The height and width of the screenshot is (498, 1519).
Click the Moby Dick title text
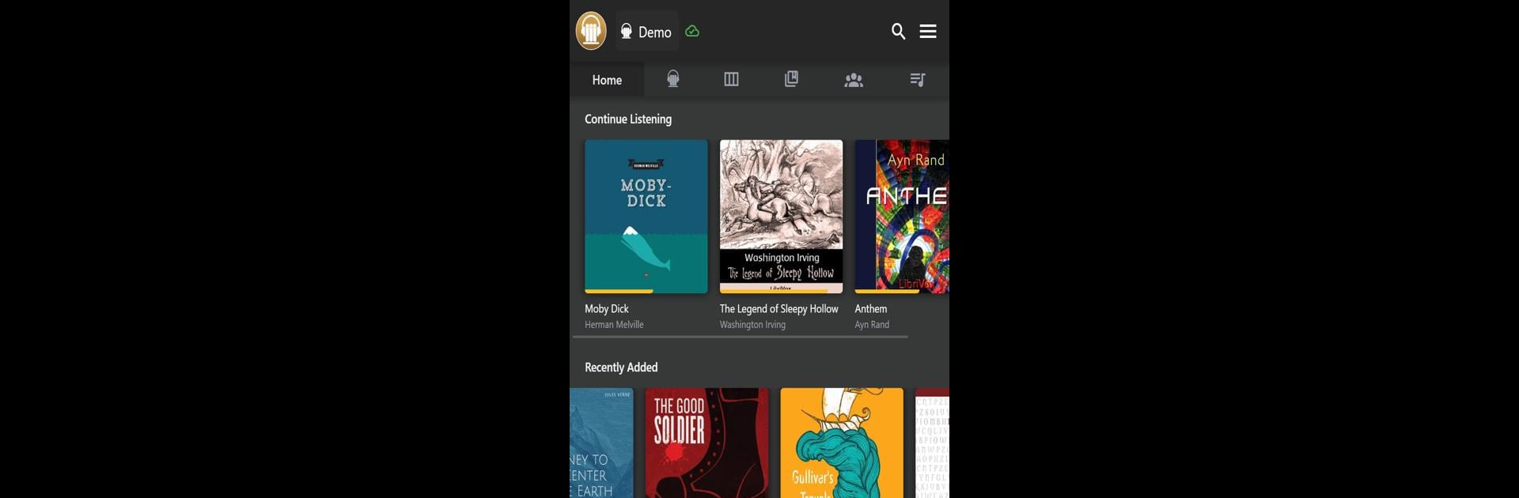607,309
